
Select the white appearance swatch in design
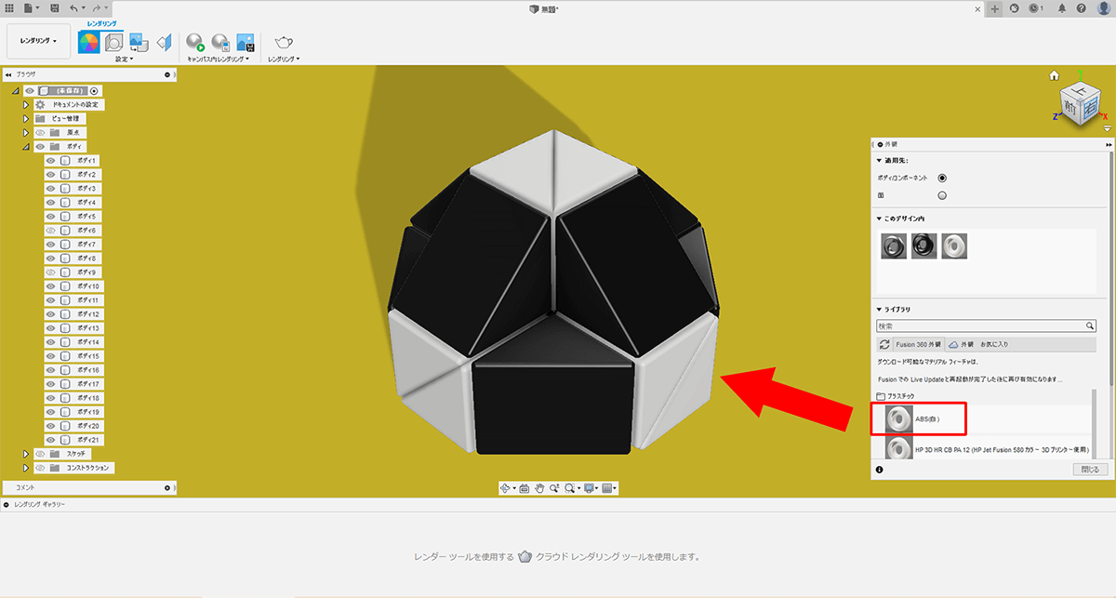[x=954, y=246]
